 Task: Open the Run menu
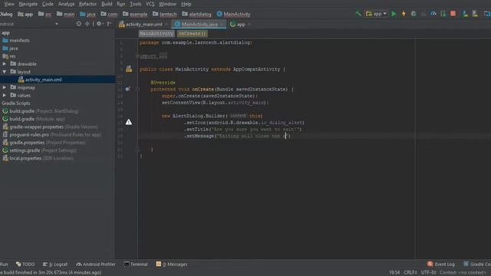click(x=121, y=4)
